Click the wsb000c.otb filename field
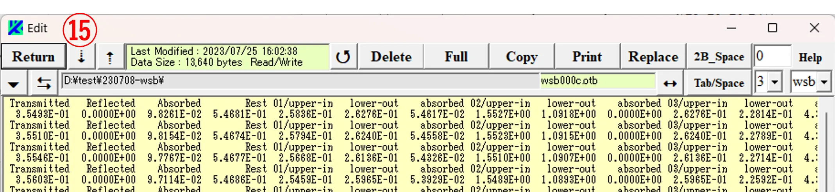This screenshot has width=835, height=192. point(597,81)
